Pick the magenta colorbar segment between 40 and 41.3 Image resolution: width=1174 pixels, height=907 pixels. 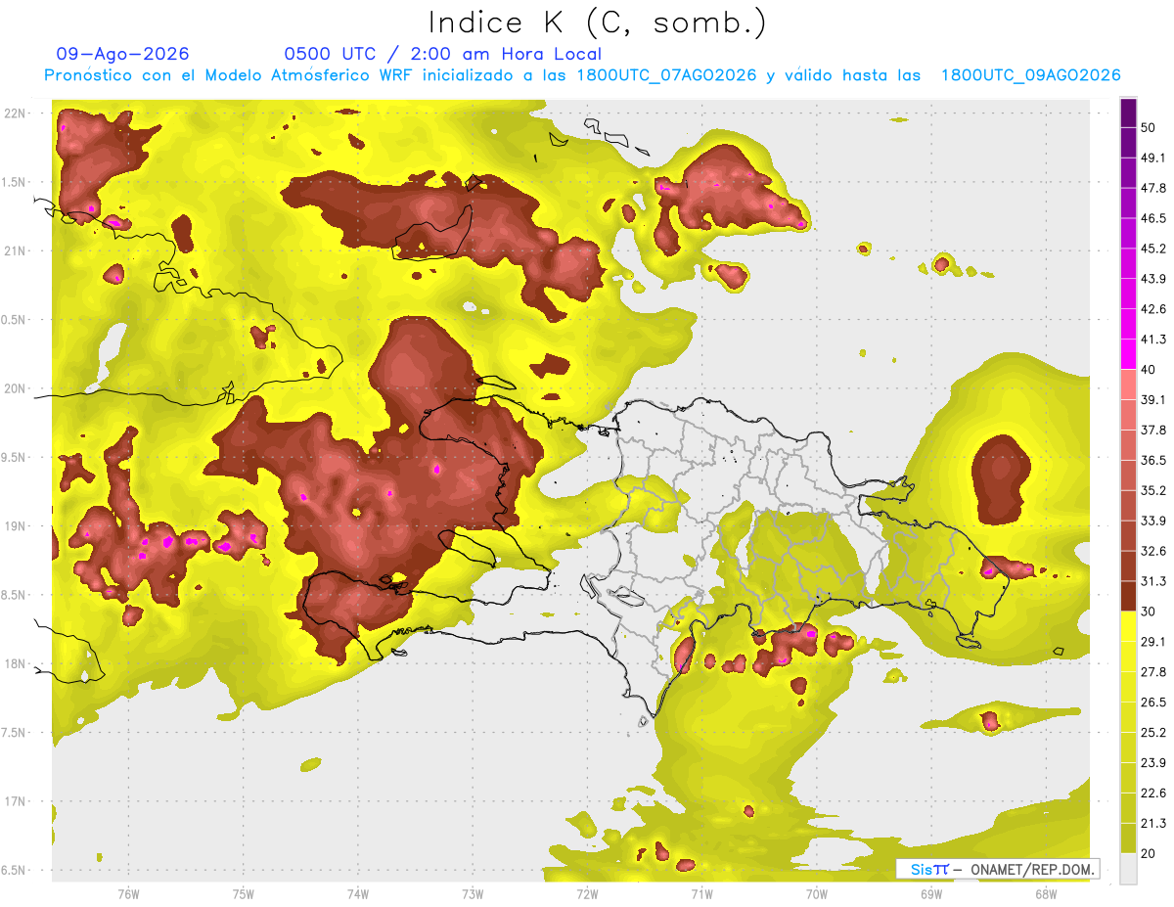tap(1128, 354)
